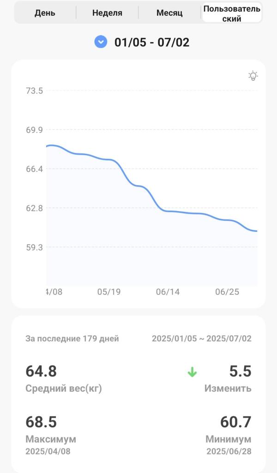Viewport: 277px width, 473px height.
Task: Click the 01/05 - 07/02 date range title
Action: pos(152,42)
